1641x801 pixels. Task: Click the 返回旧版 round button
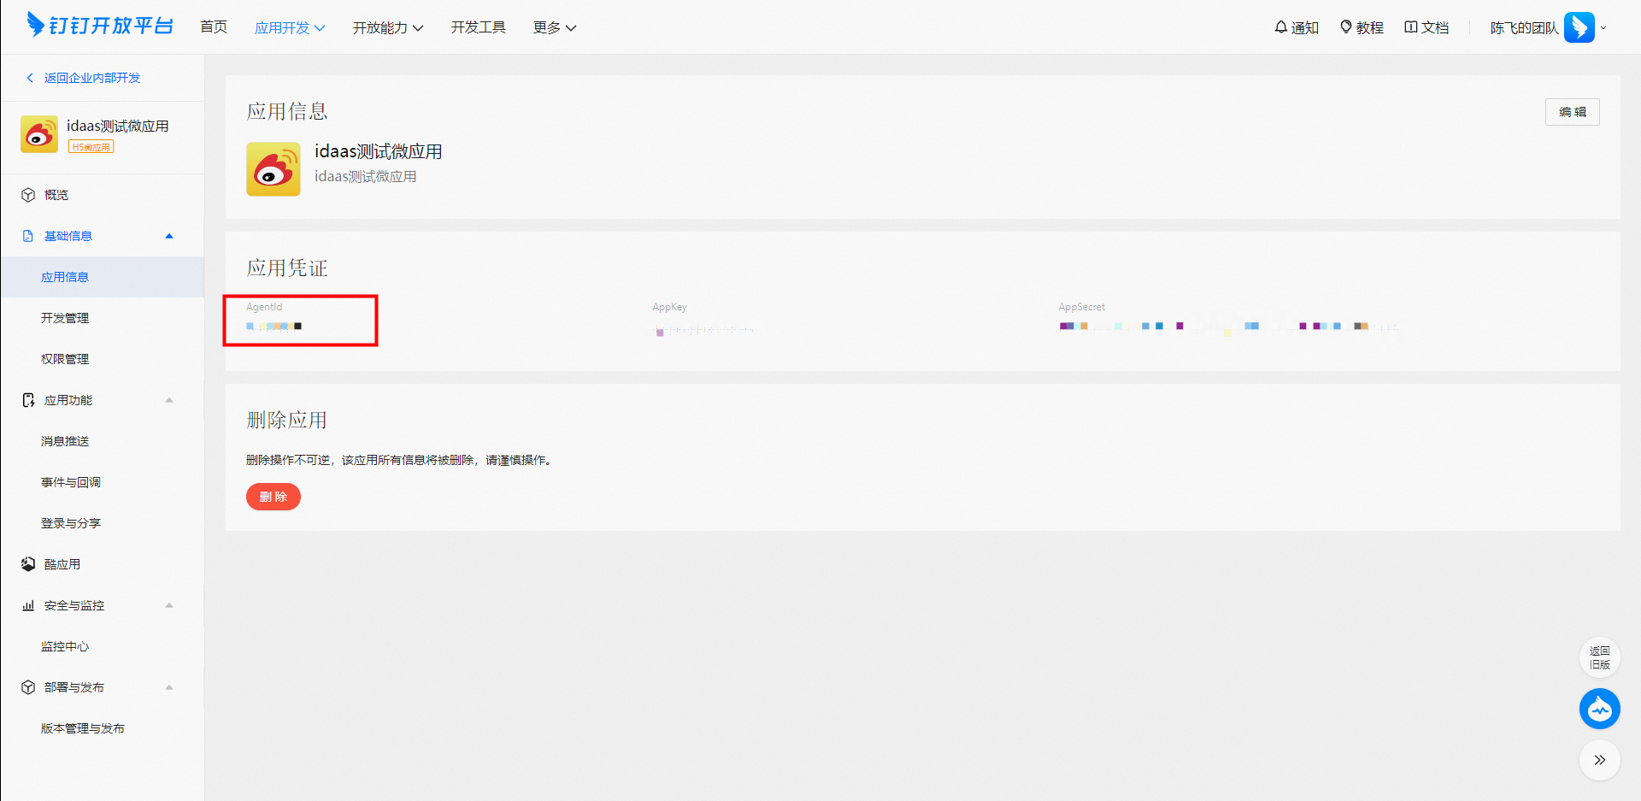(x=1599, y=657)
